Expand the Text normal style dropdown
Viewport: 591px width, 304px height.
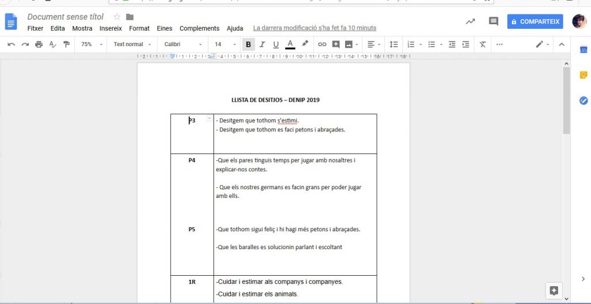[x=132, y=44]
